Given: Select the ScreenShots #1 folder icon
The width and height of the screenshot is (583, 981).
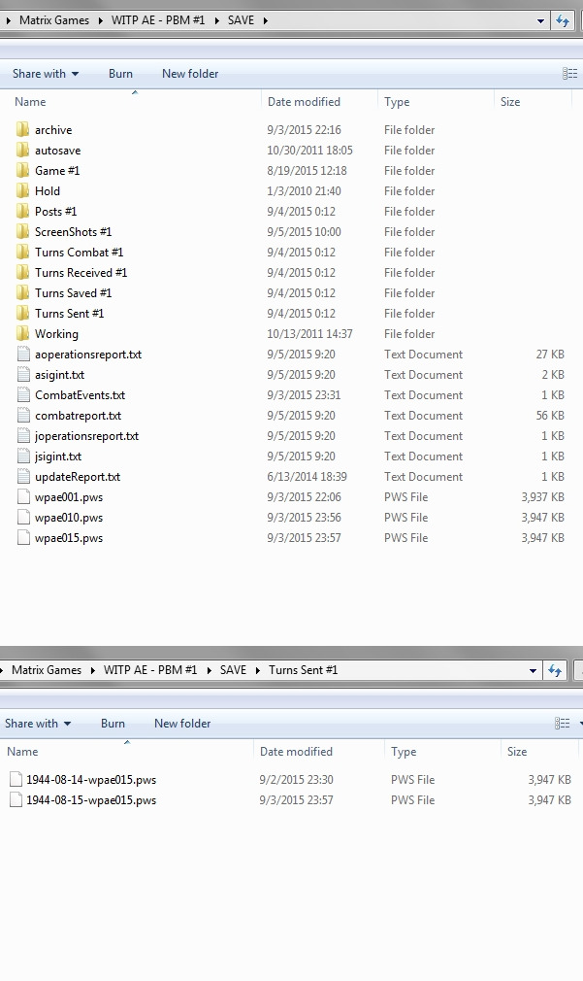Looking at the screenshot, I should coord(22,231).
